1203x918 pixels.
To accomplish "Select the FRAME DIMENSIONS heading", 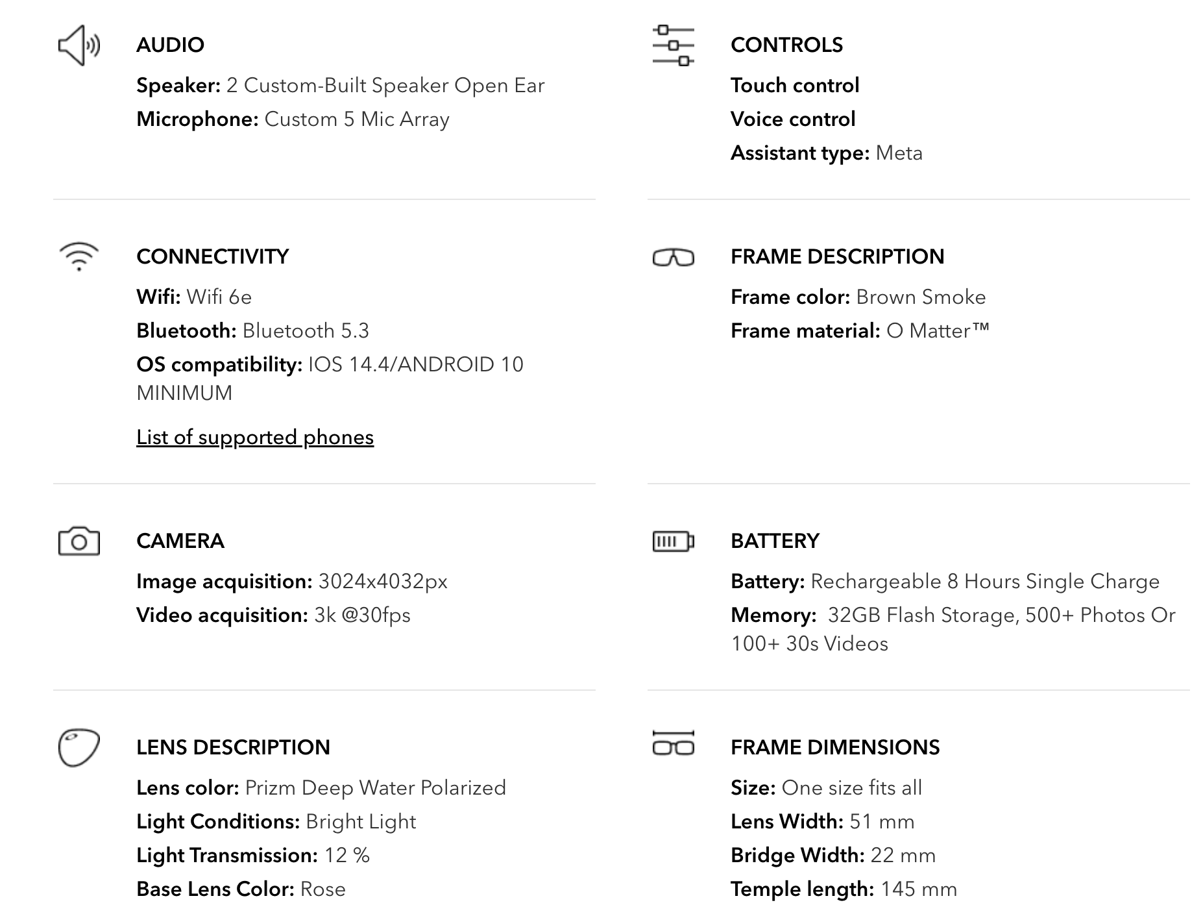I will coord(835,747).
